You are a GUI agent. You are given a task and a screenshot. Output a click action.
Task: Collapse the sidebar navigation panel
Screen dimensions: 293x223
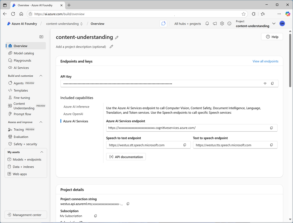(41, 37)
